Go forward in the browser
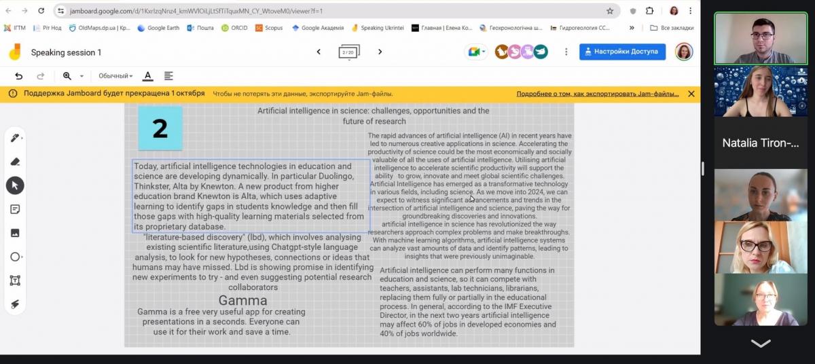The height and width of the screenshot is (364, 815). pyautogui.click(x=25, y=11)
